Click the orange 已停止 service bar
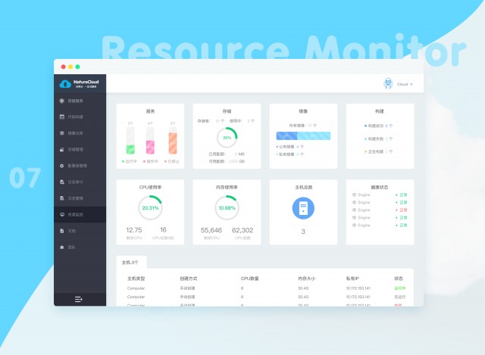 click(173, 143)
